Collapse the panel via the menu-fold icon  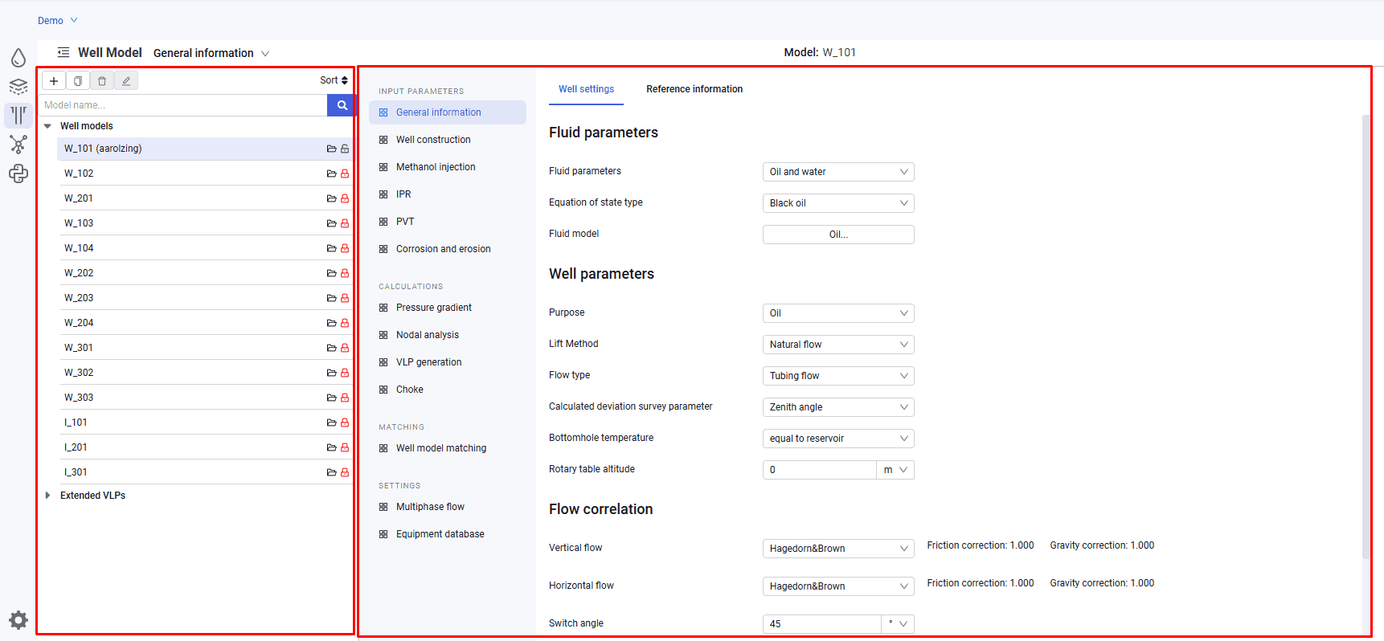63,52
